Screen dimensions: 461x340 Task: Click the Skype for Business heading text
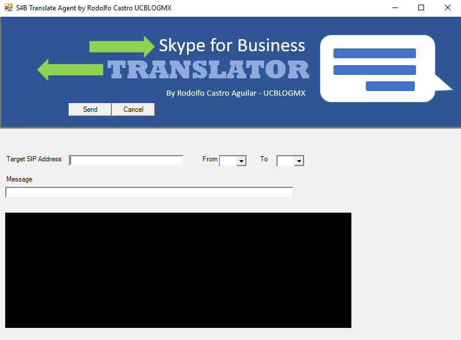pos(231,46)
